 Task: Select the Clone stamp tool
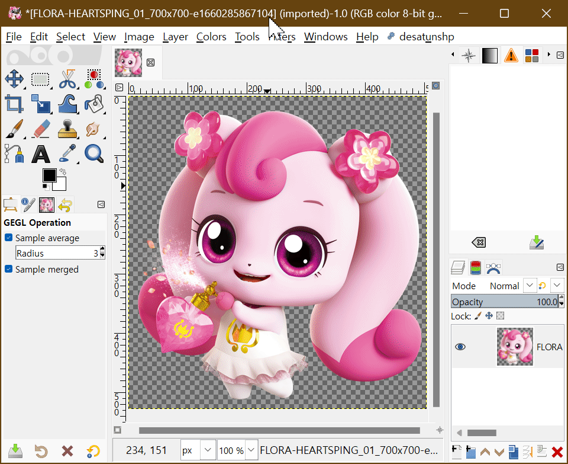click(x=67, y=129)
